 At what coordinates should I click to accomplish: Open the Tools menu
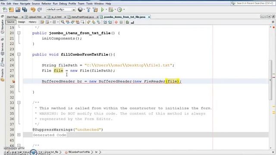[x=89, y=3]
